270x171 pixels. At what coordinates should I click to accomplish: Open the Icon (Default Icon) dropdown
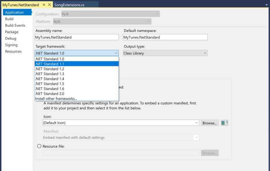[121, 123]
